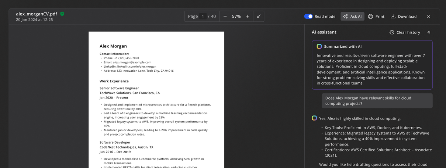Select the Summarized with AI card
446x168 pixels.
(x=372, y=65)
